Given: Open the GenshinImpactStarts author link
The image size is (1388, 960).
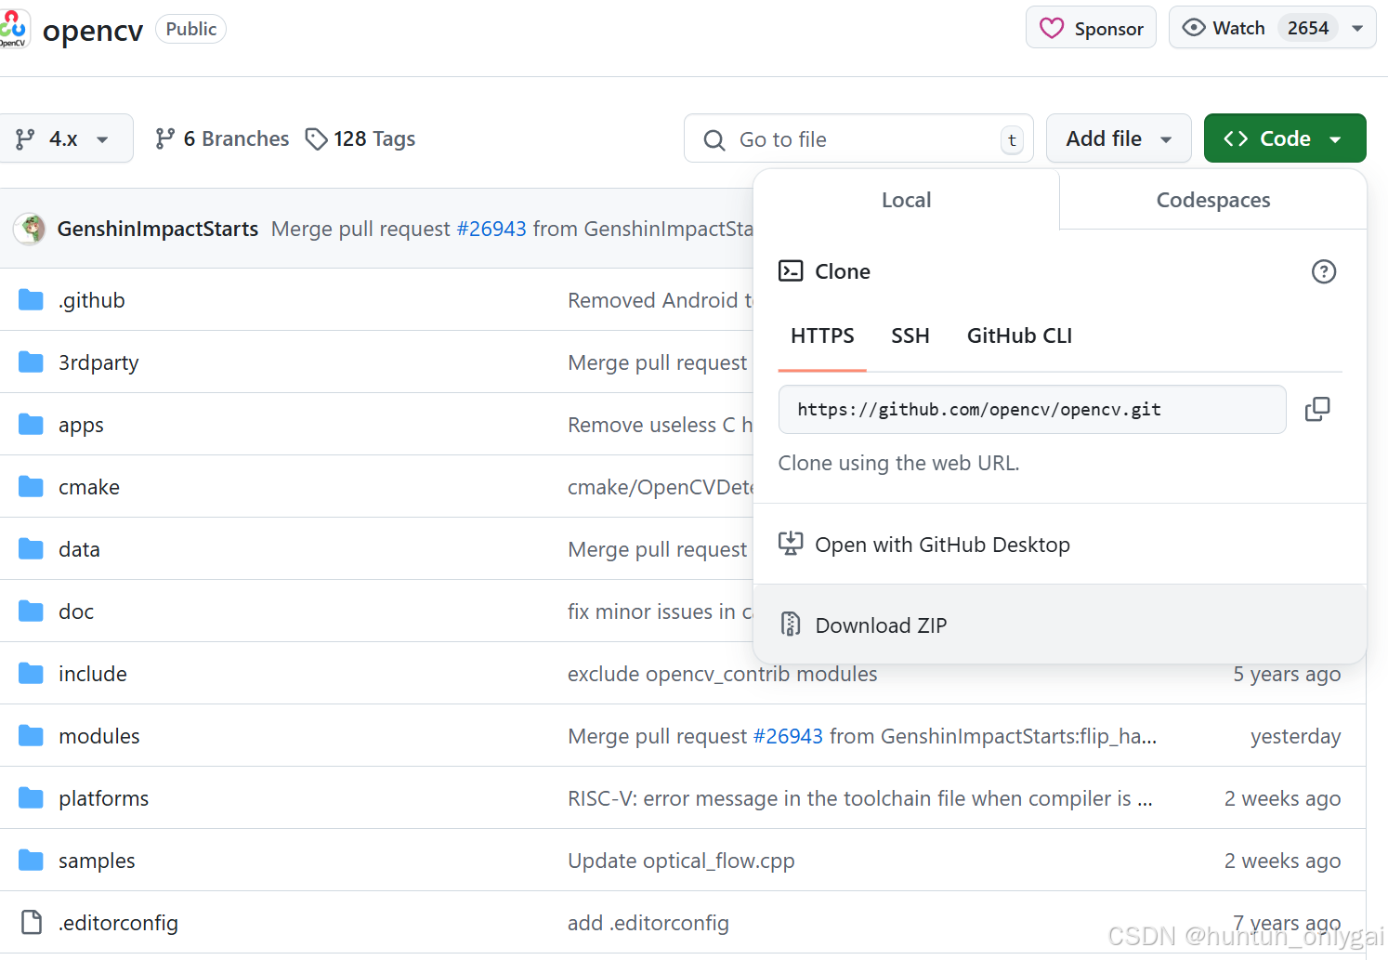Looking at the screenshot, I should click(158, 229).
